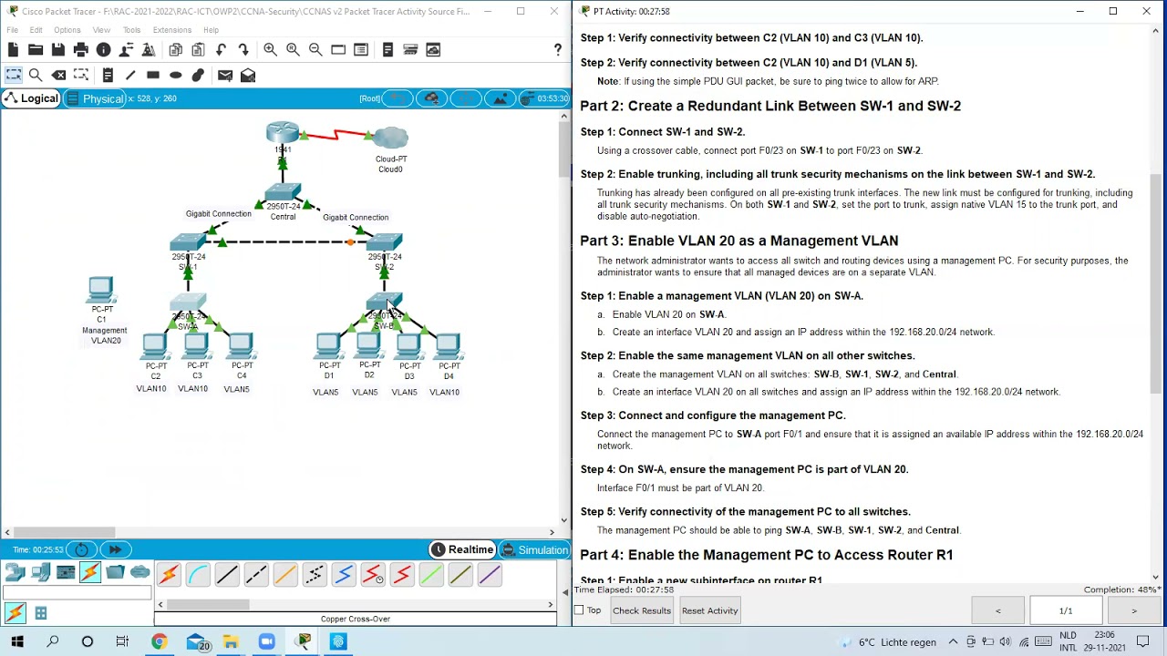The image size is (1167, 656).
Task: Open the Edit menu
Action: tap(36, 30)
